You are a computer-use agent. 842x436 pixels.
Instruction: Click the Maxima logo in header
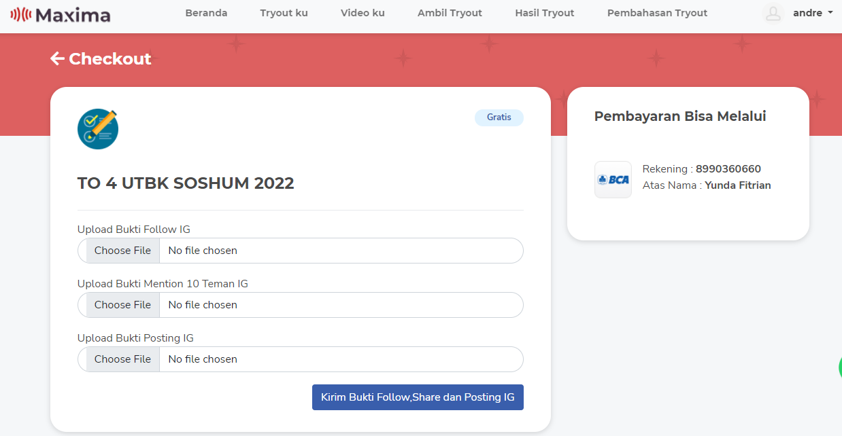tap(61, 14)
